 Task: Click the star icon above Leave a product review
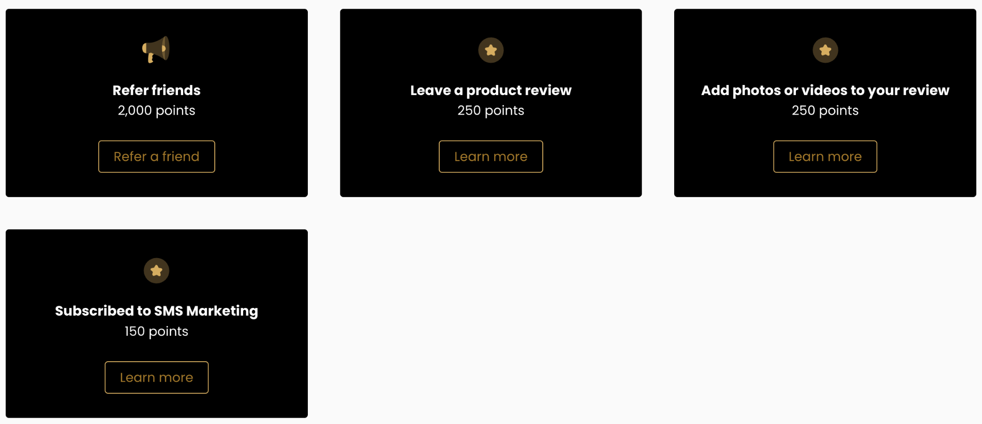click(x=491, y=50)
